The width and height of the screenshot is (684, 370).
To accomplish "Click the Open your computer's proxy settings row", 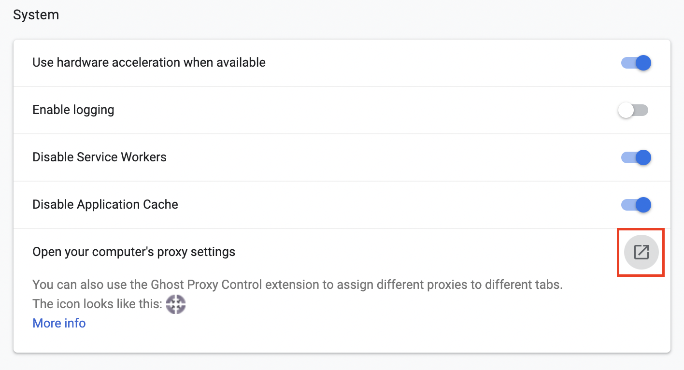I will tap(134, 252).
